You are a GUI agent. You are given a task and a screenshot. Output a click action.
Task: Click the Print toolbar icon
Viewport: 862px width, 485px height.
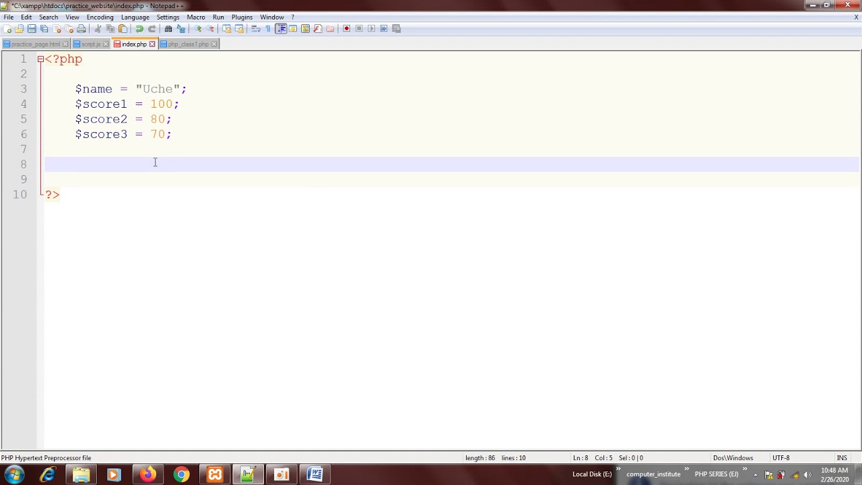click(x=81, y=28)
